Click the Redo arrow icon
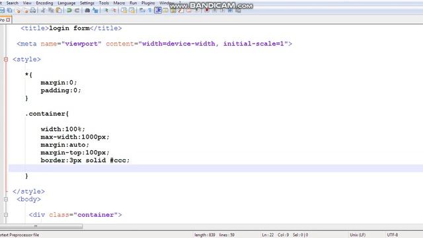The height and width of the screenshot is (238, 423). click(77, 11)
